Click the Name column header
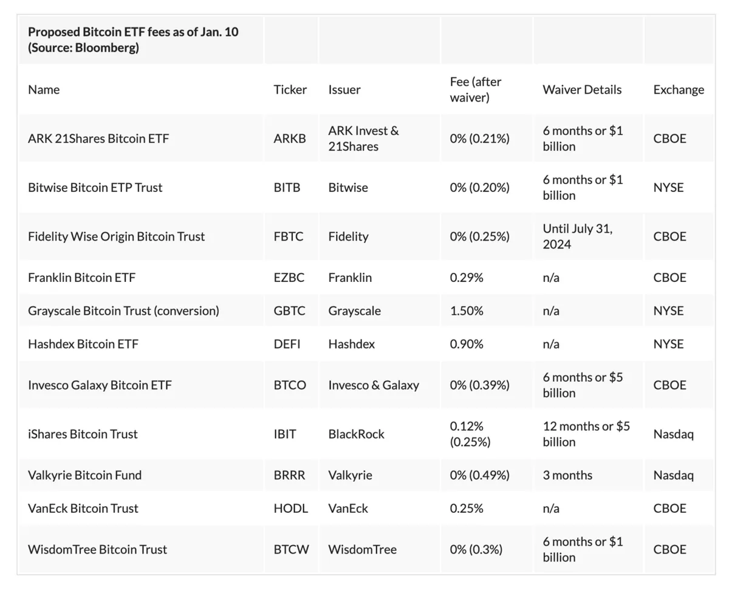Viewport: 729px width, 590px height. pyautogui.click(x=44, y=89)
